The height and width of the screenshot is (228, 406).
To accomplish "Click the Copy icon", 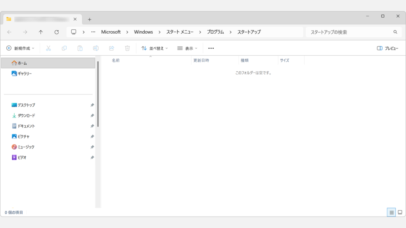I will coord(64,48).
